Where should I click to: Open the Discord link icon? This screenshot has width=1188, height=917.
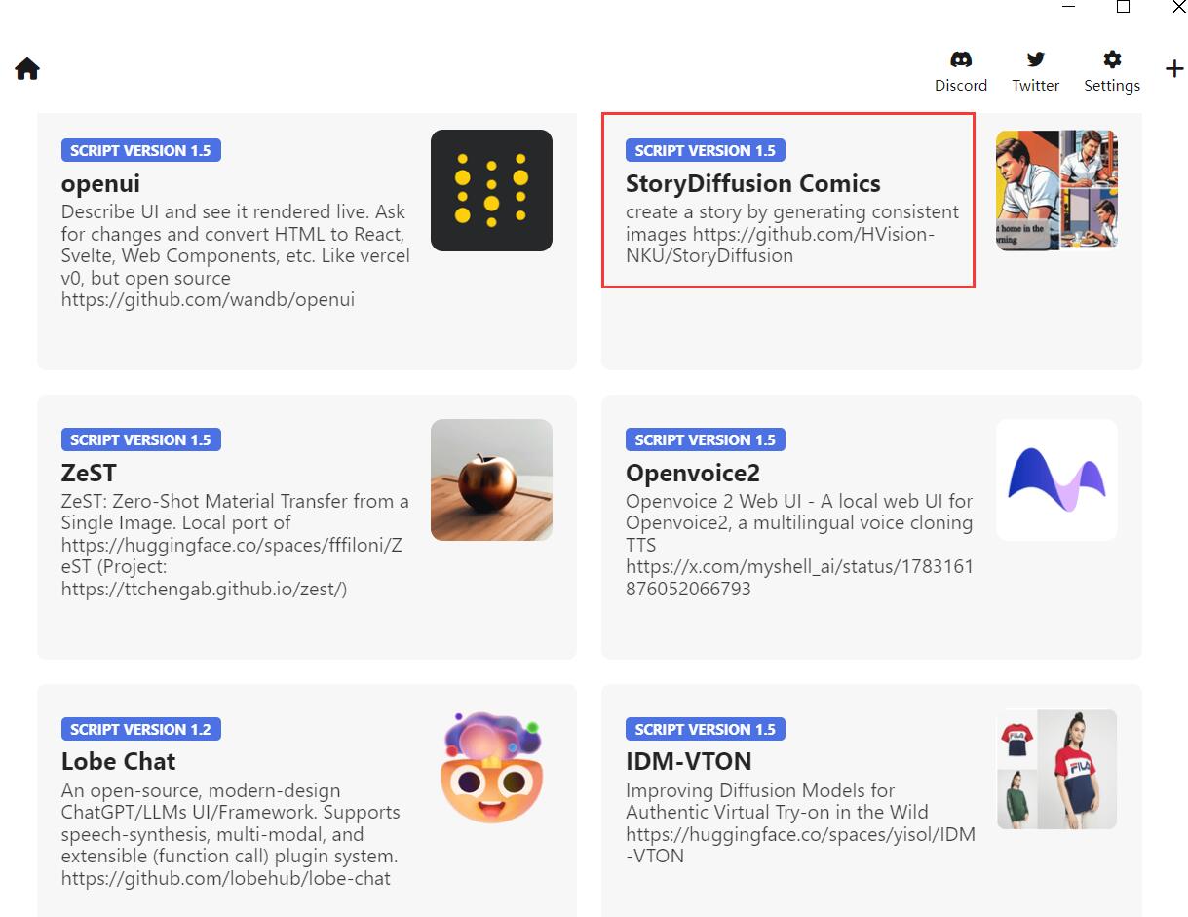[x=960, y=60]
